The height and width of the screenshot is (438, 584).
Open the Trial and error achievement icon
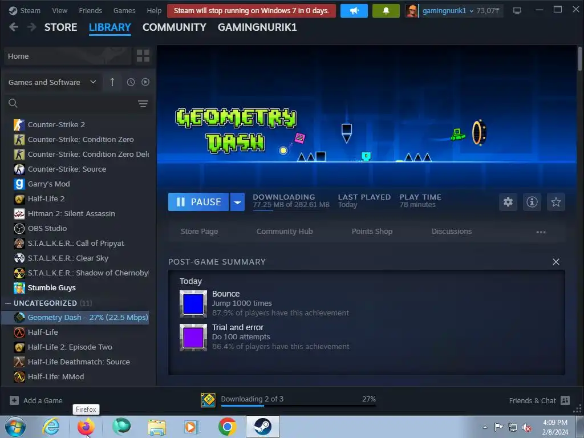pos(193,338)
